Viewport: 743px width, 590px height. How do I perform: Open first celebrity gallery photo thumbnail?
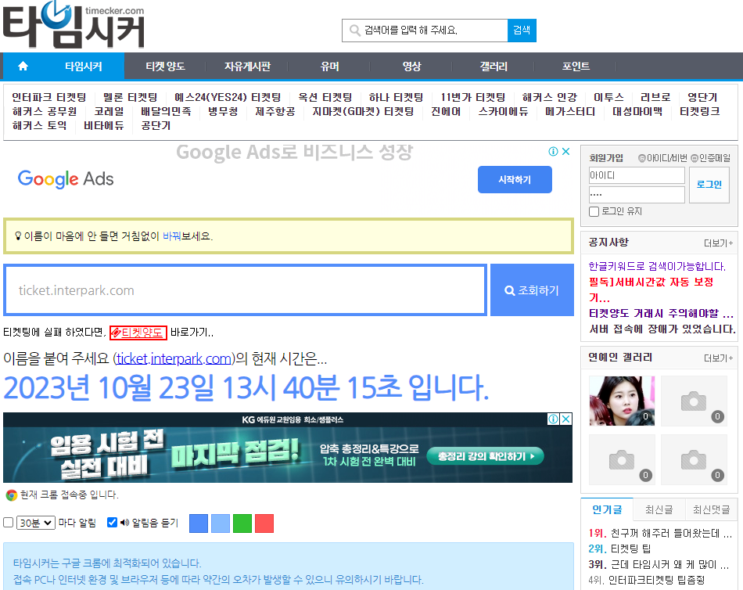click(622, 401)
